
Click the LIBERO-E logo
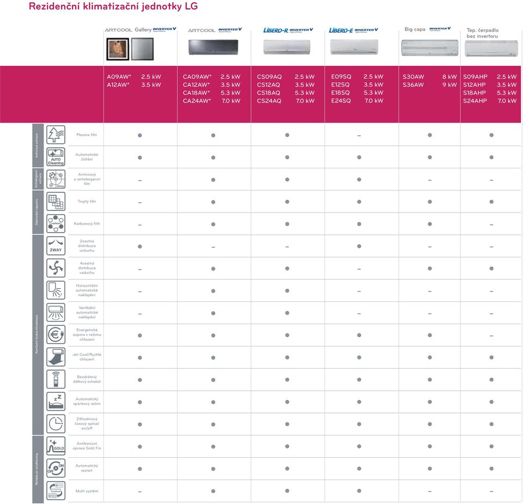click(340, 31)
